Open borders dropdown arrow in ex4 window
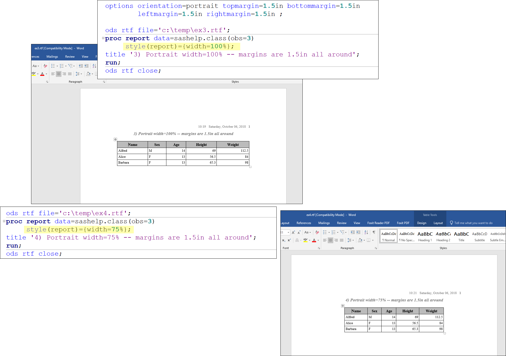The height and width of the screenshot is (356, 506). 373,240
